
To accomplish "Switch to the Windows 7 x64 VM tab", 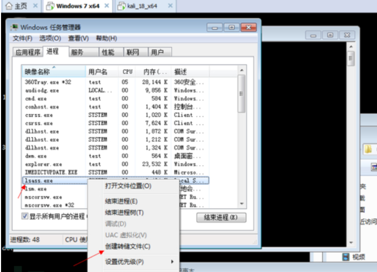I will 78,6.
